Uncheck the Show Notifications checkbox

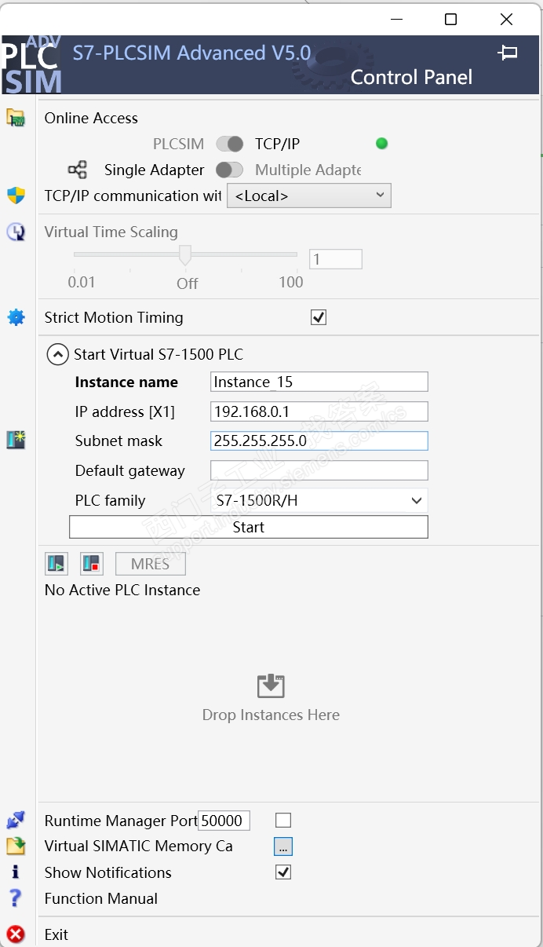(283, 872)
